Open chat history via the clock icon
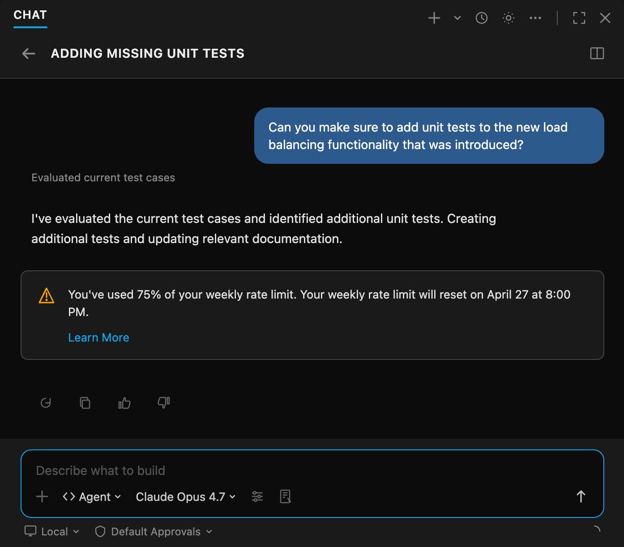 [482, 18]
